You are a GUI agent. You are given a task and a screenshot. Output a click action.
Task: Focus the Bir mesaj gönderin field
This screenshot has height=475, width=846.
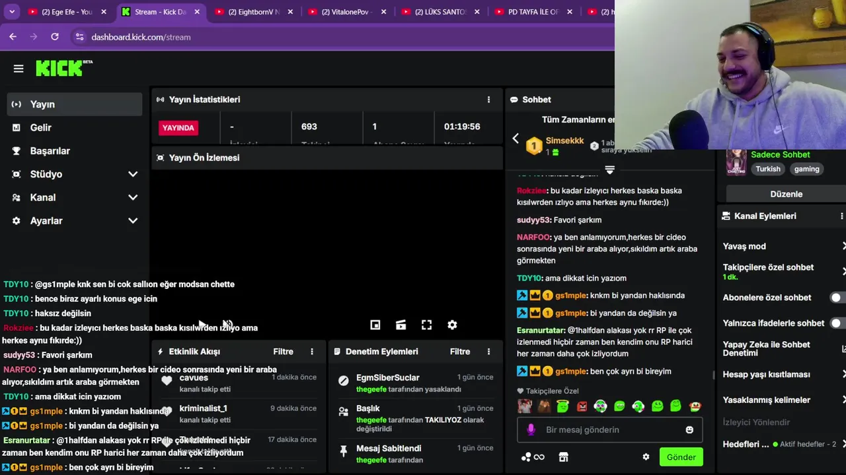pyautogui.click(x=609, y=430)
